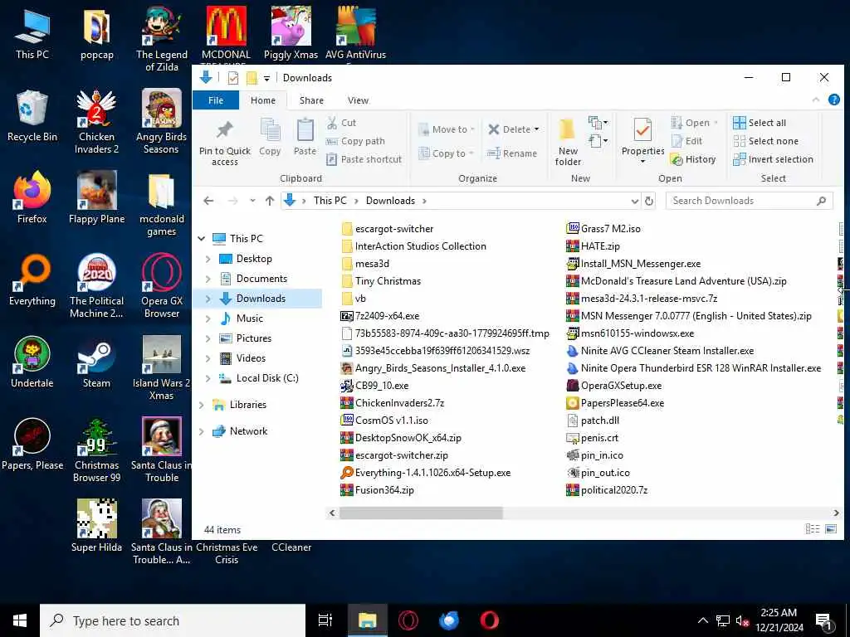Open the Steam desktop shortcut
850x637 pixels.
[96, 362]
